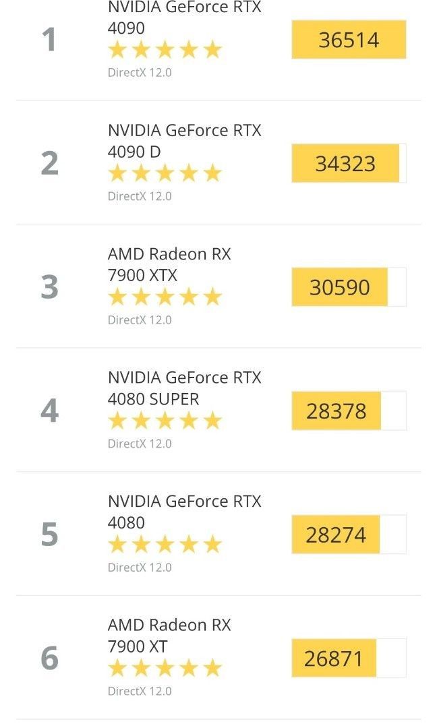Click the 34323 benchmark score bar
This screenshot has width=437, height=728.
click(x=344, y=162)
